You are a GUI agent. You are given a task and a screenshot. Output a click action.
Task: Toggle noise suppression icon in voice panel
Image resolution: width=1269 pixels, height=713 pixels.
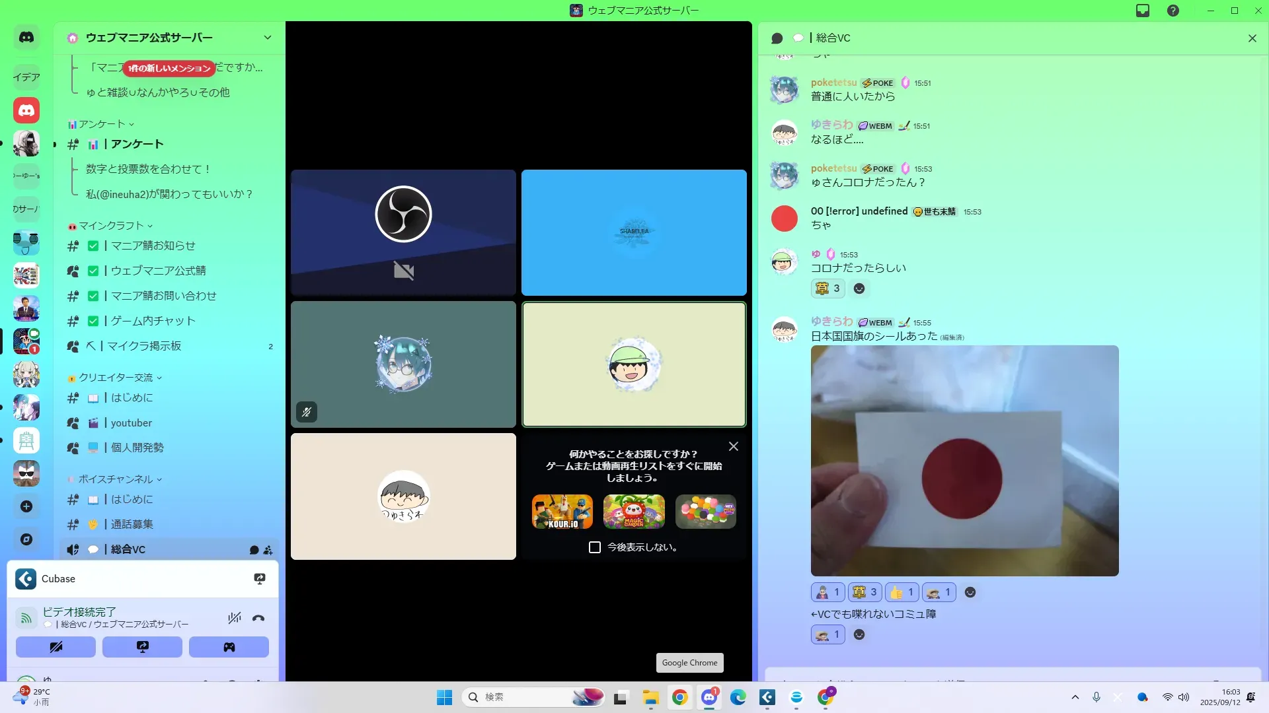point(234,618)
